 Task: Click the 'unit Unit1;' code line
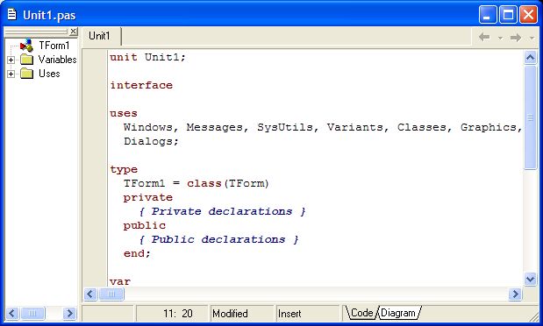coord(148,57)
